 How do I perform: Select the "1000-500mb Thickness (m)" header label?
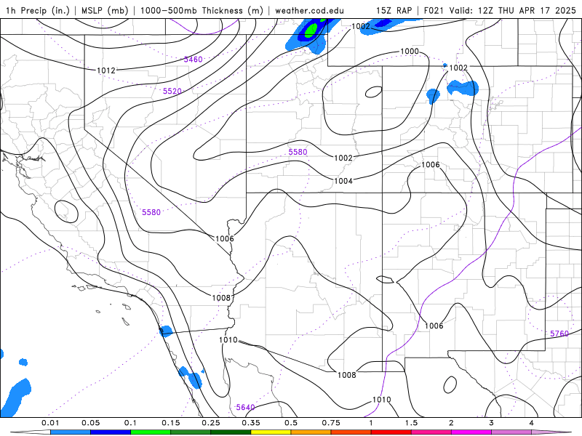point(202,10)
